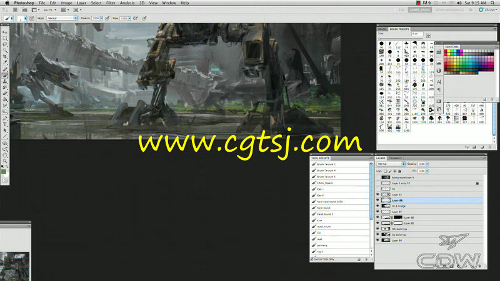Select the Layer 1 copy 22 layer

[429, 183]
